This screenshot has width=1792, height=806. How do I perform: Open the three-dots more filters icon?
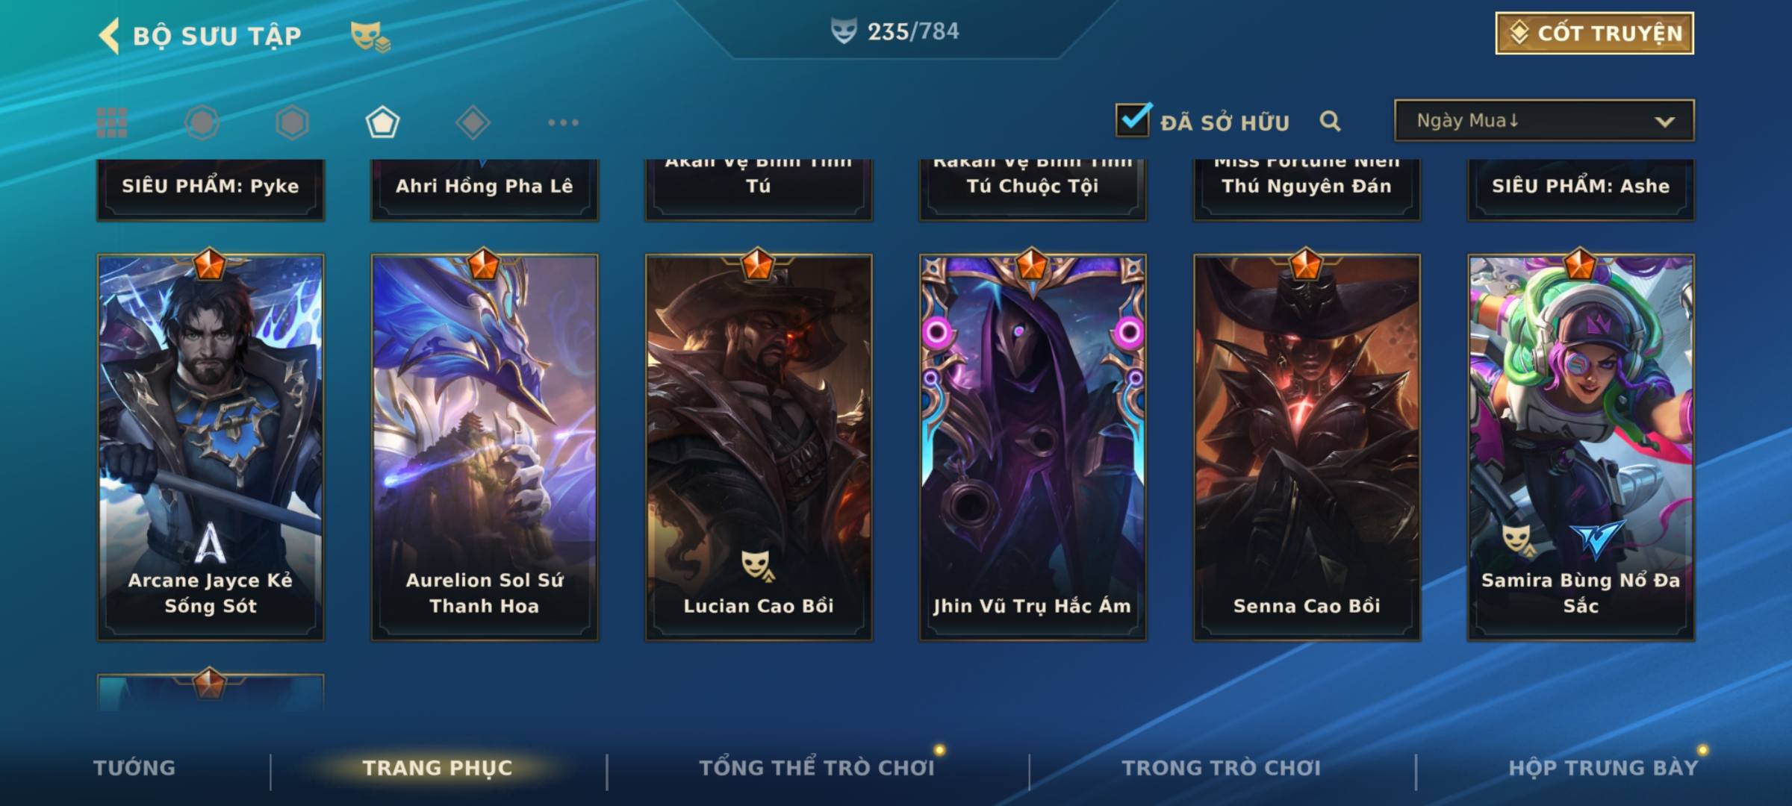coord(563,122)
